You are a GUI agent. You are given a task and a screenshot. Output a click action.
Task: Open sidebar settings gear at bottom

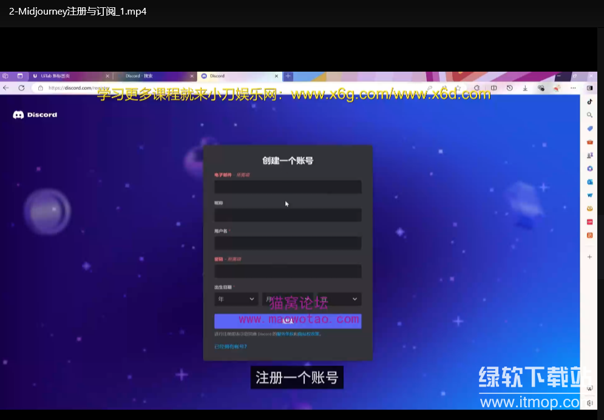590,402
